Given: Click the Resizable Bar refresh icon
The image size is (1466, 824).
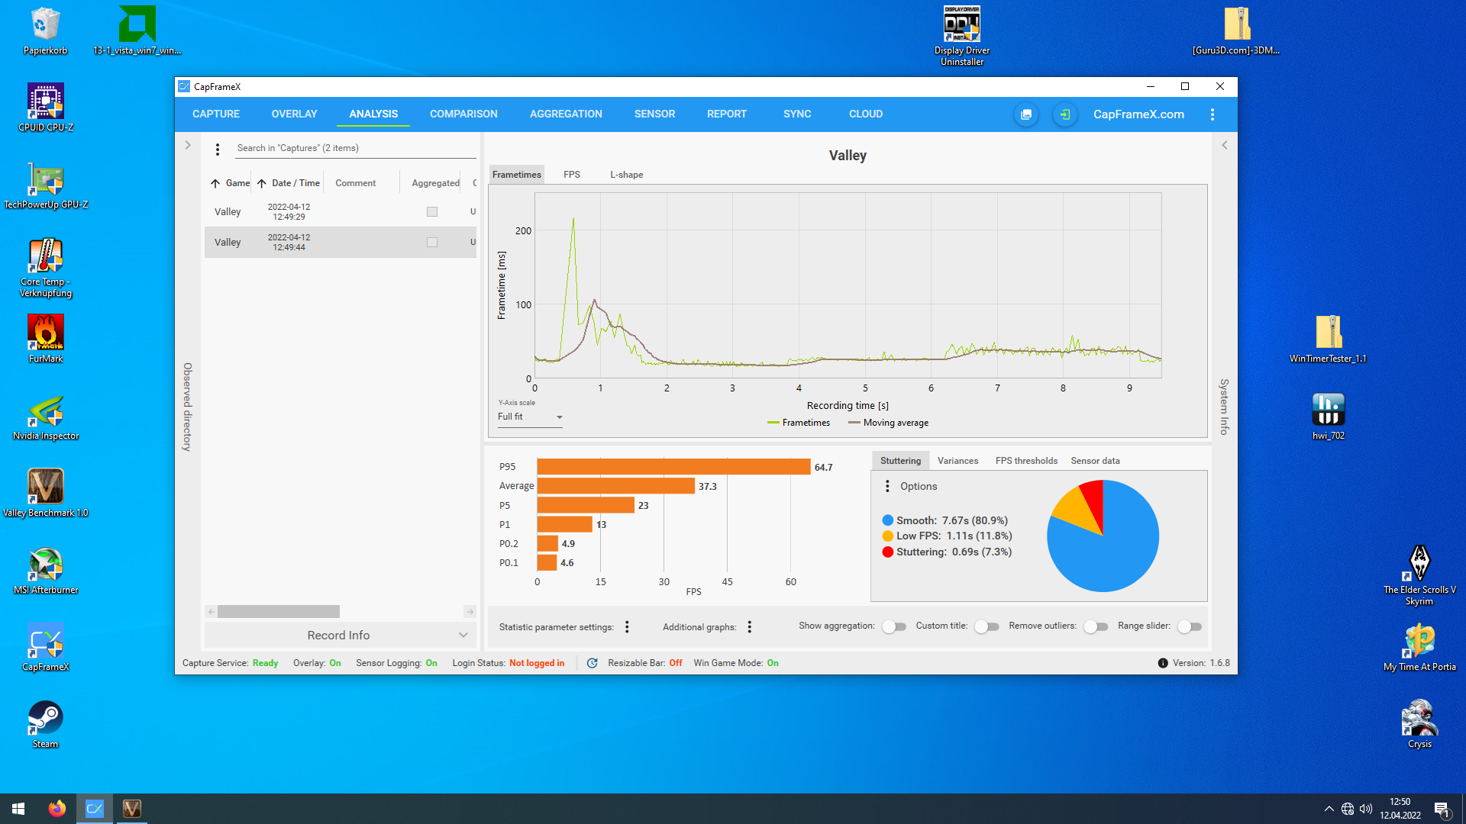Looking at the screenshot, I should [592, 663].
